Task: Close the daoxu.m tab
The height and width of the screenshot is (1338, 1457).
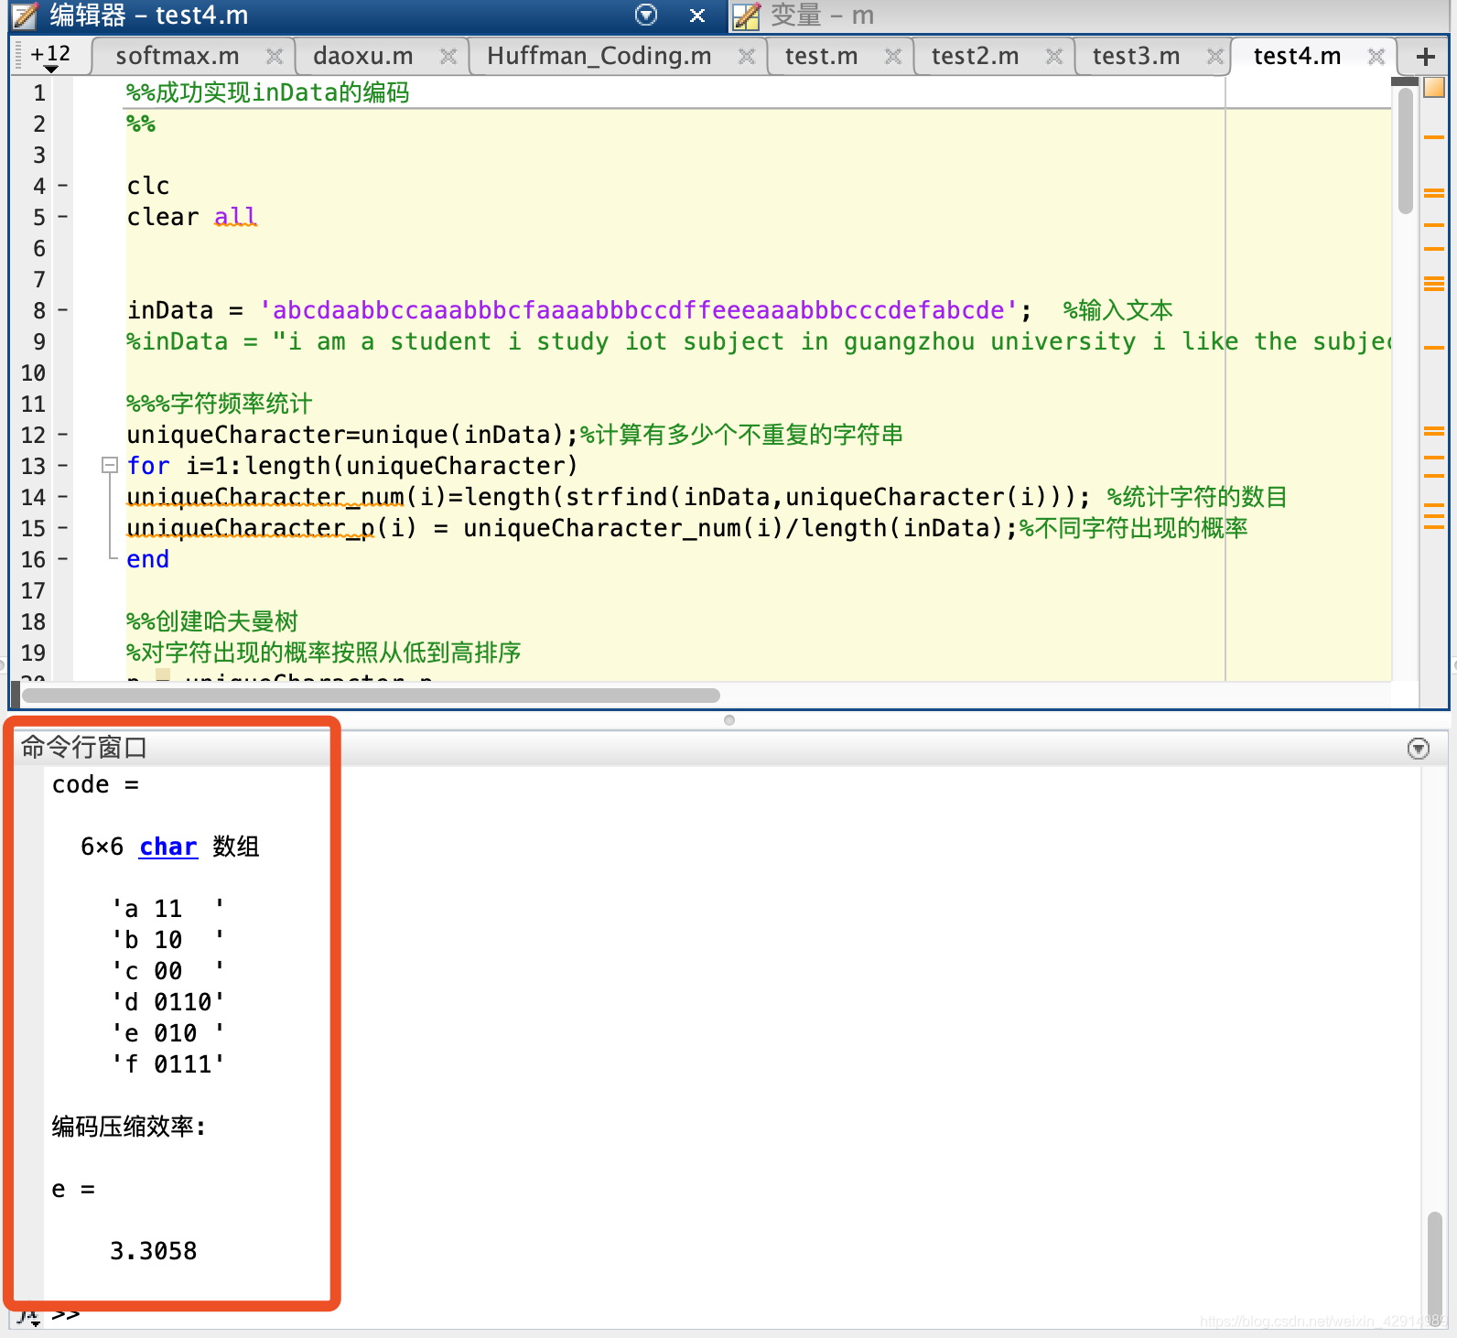Action: click(448, 57)
